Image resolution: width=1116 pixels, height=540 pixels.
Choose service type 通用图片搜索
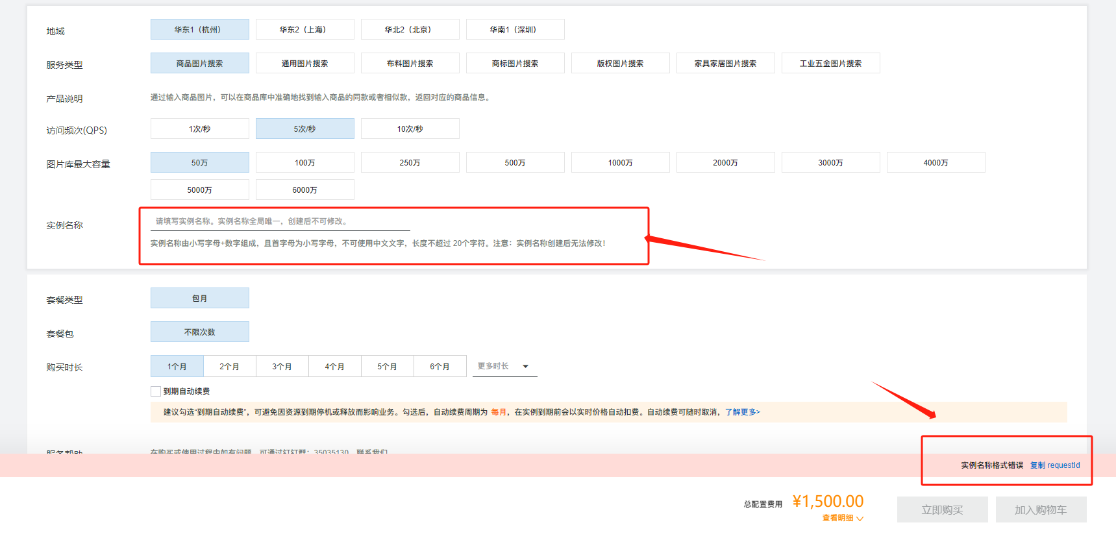click(305, 63)
